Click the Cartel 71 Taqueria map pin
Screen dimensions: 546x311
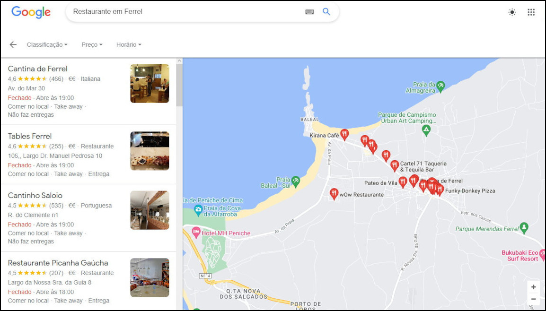pos(395,165)
